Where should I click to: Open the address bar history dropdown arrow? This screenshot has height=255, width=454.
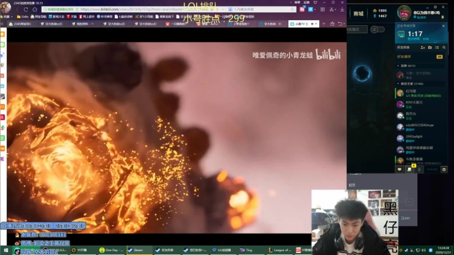[x=223, y=9]
